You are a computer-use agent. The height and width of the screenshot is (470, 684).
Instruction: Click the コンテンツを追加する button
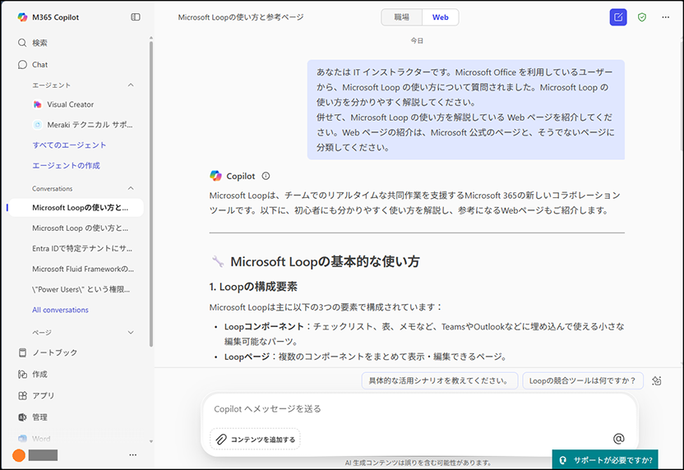(255, 439)
